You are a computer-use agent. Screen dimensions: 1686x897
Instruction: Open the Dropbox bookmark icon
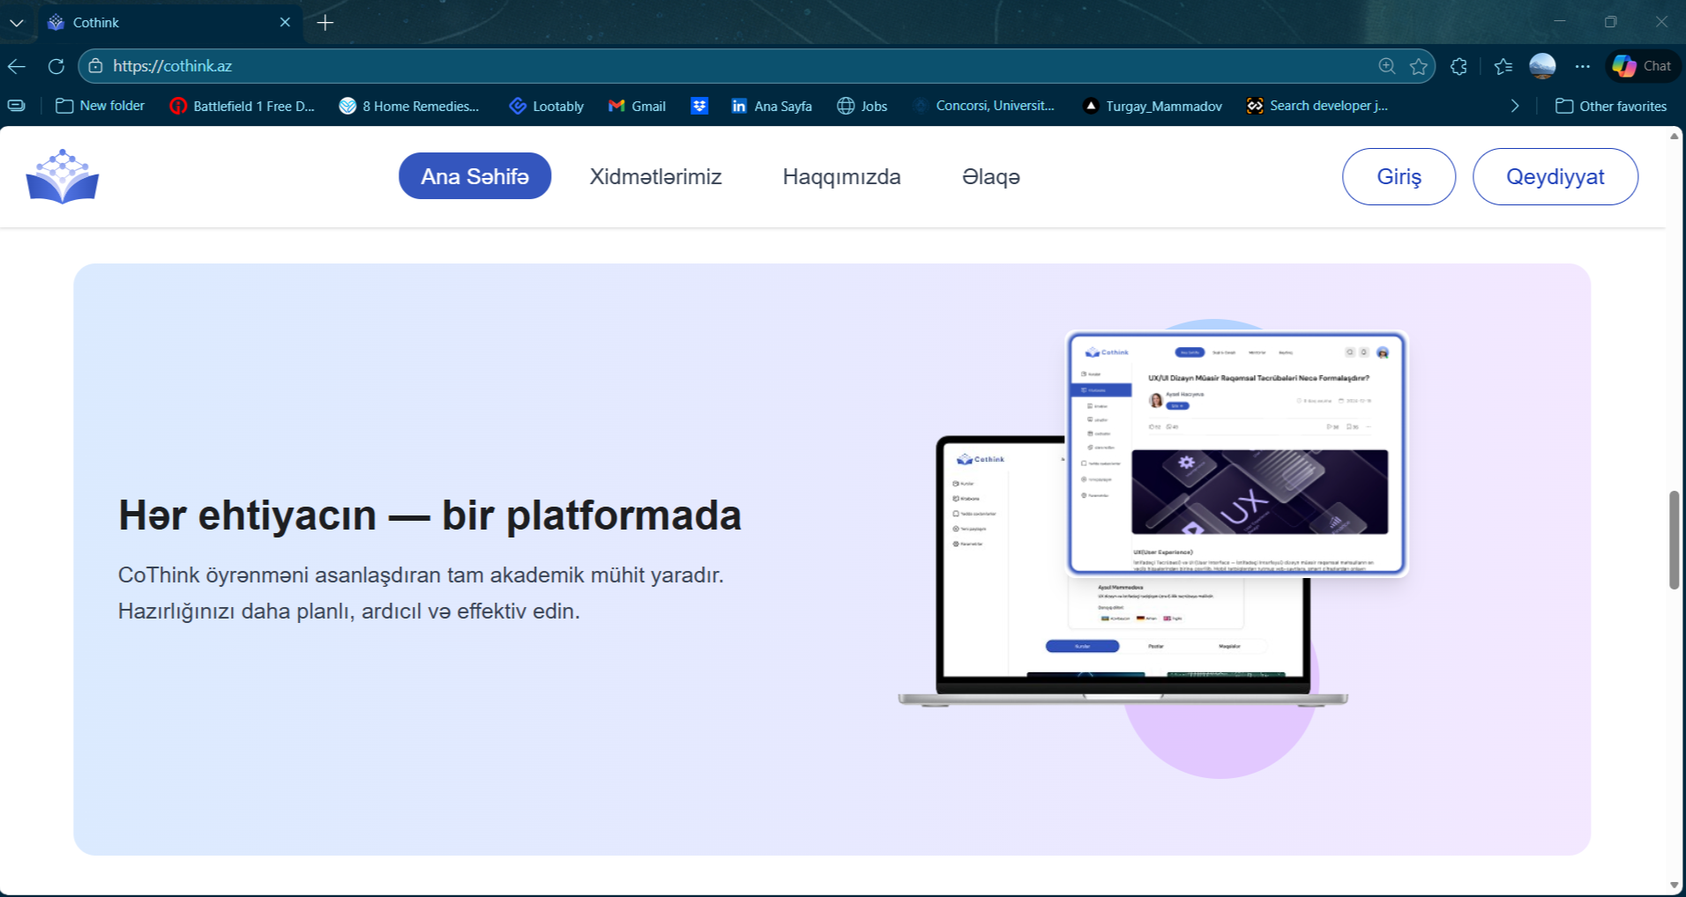point(699,106)
